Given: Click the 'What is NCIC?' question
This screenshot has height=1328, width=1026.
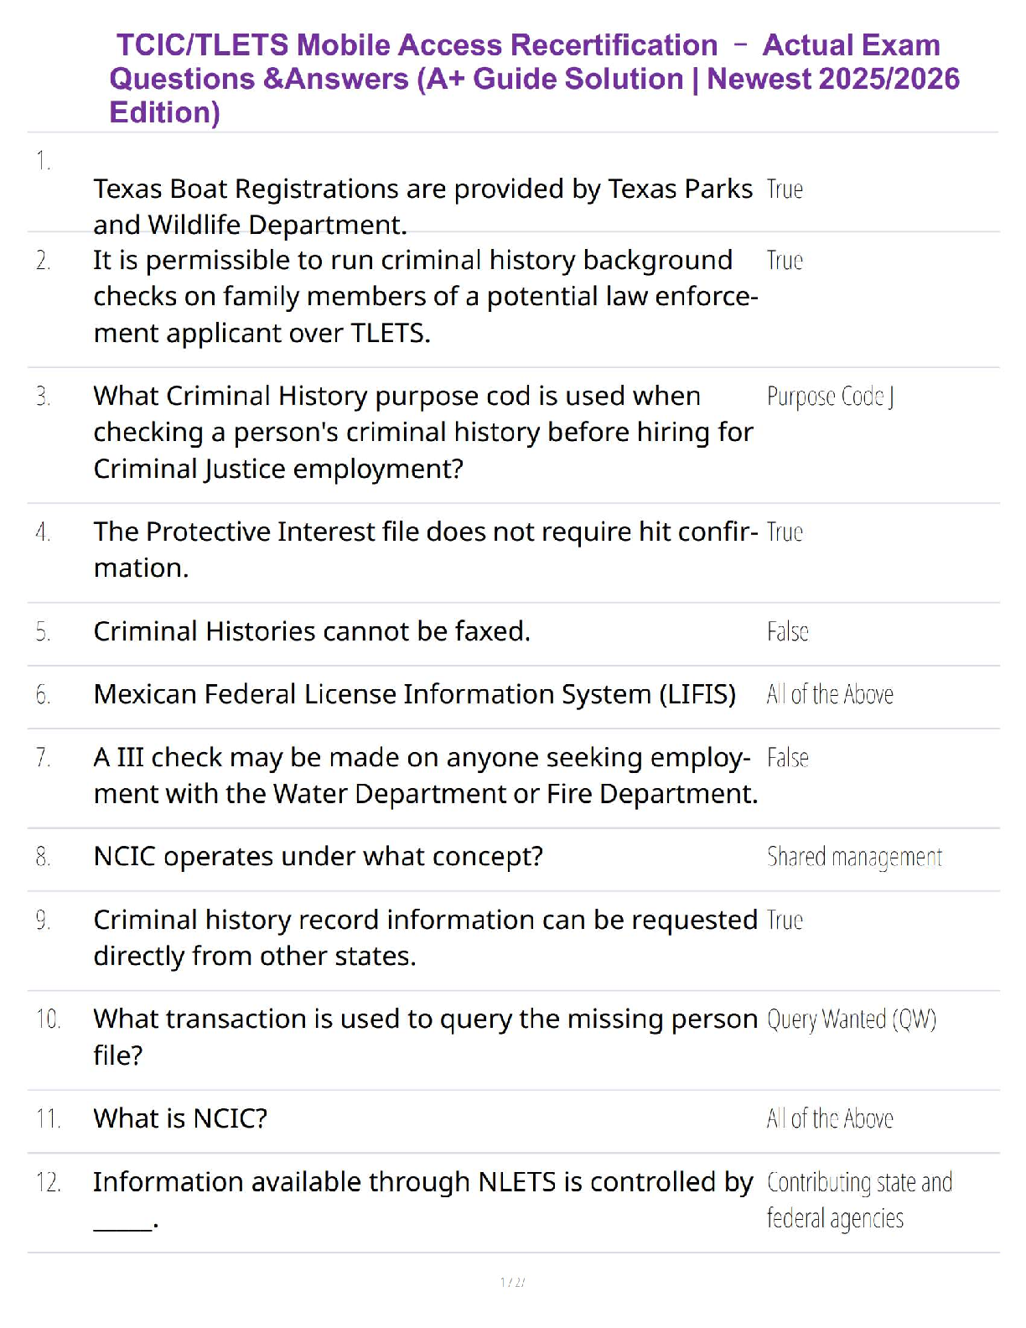Looking at the screenshot, I should (180, 1118).
